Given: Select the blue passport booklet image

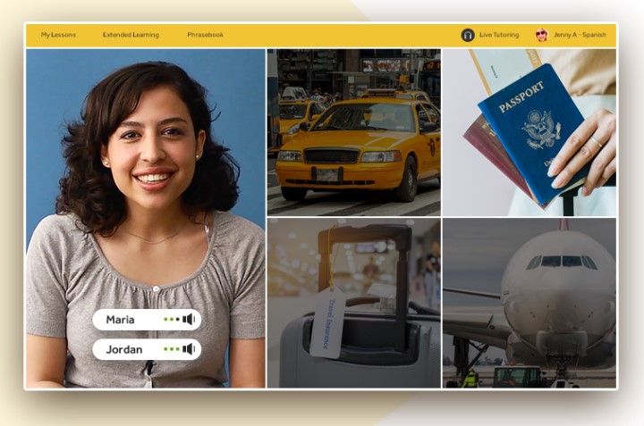Looking at the screenshot, I should [x=528, y=134].
